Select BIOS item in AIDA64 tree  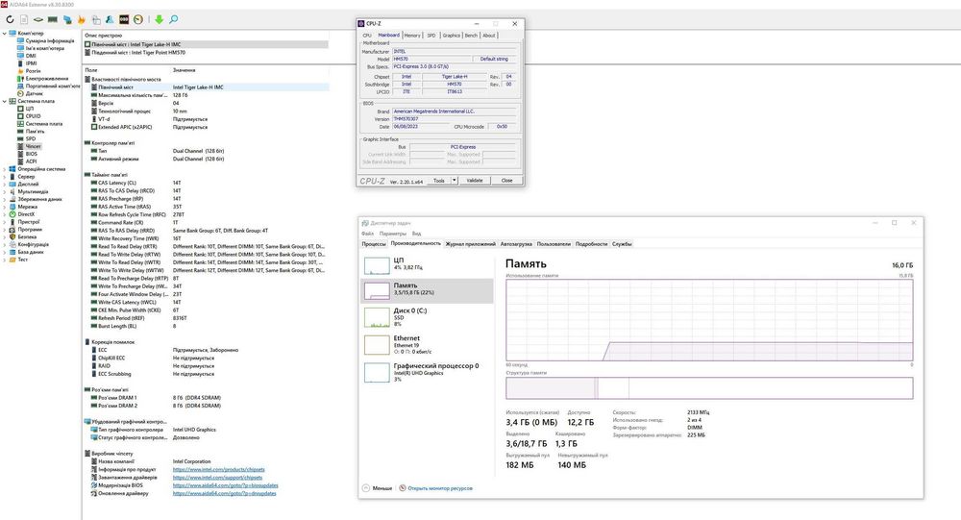point(32,154)
